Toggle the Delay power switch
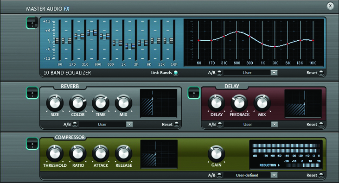Viewport: 339px width, 183px height. click(194, 93)
